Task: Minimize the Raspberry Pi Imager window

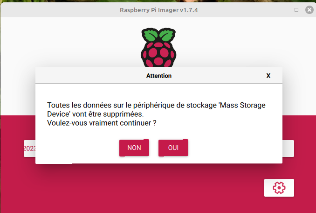Action: (x=283, y=10)
